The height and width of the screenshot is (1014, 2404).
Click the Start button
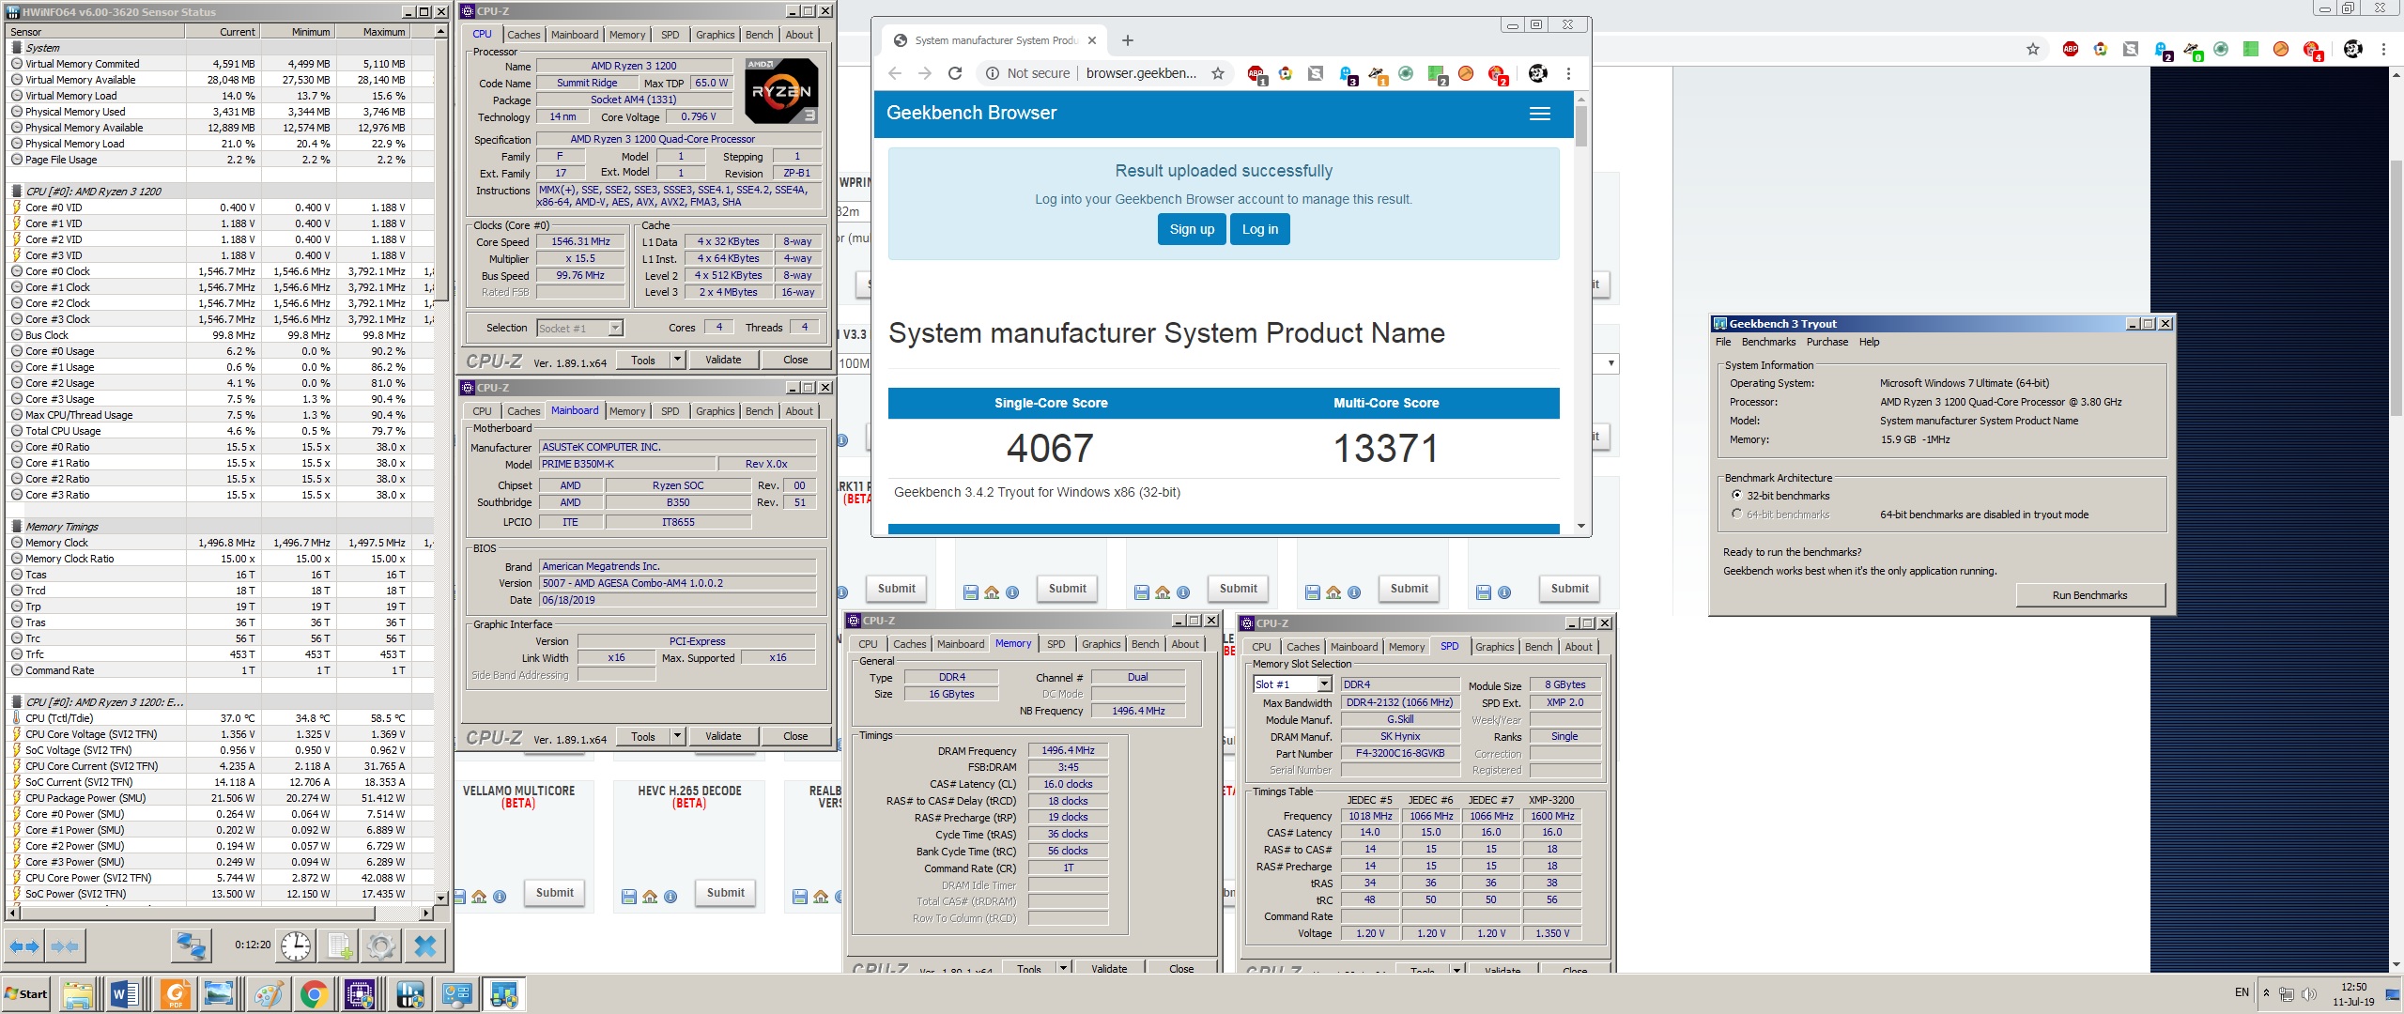26,994
